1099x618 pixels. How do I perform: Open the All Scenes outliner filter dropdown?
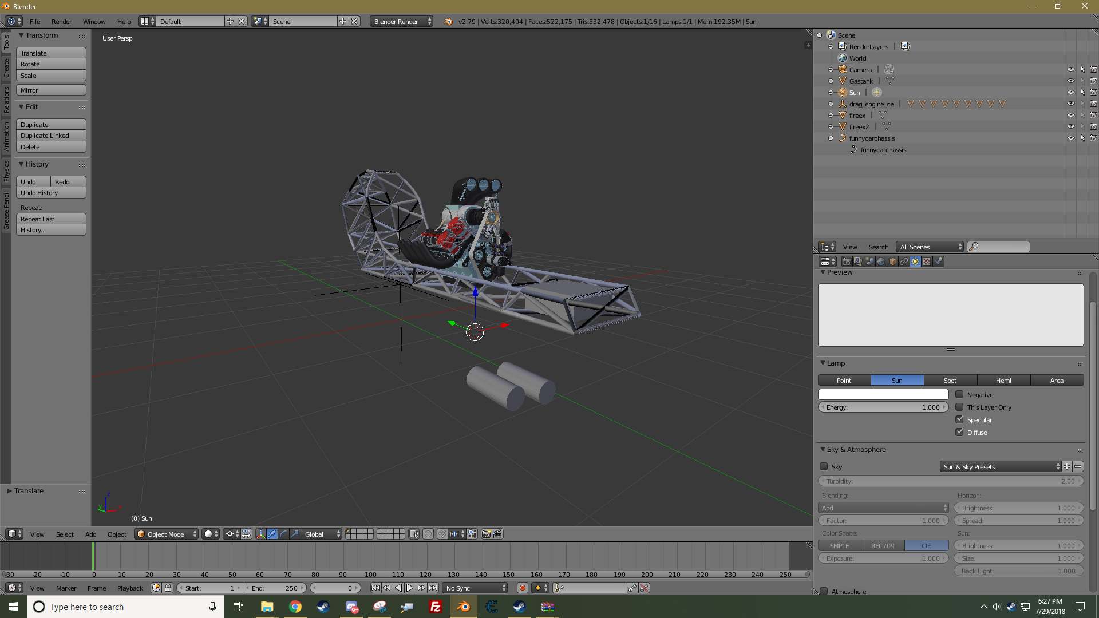930,247
